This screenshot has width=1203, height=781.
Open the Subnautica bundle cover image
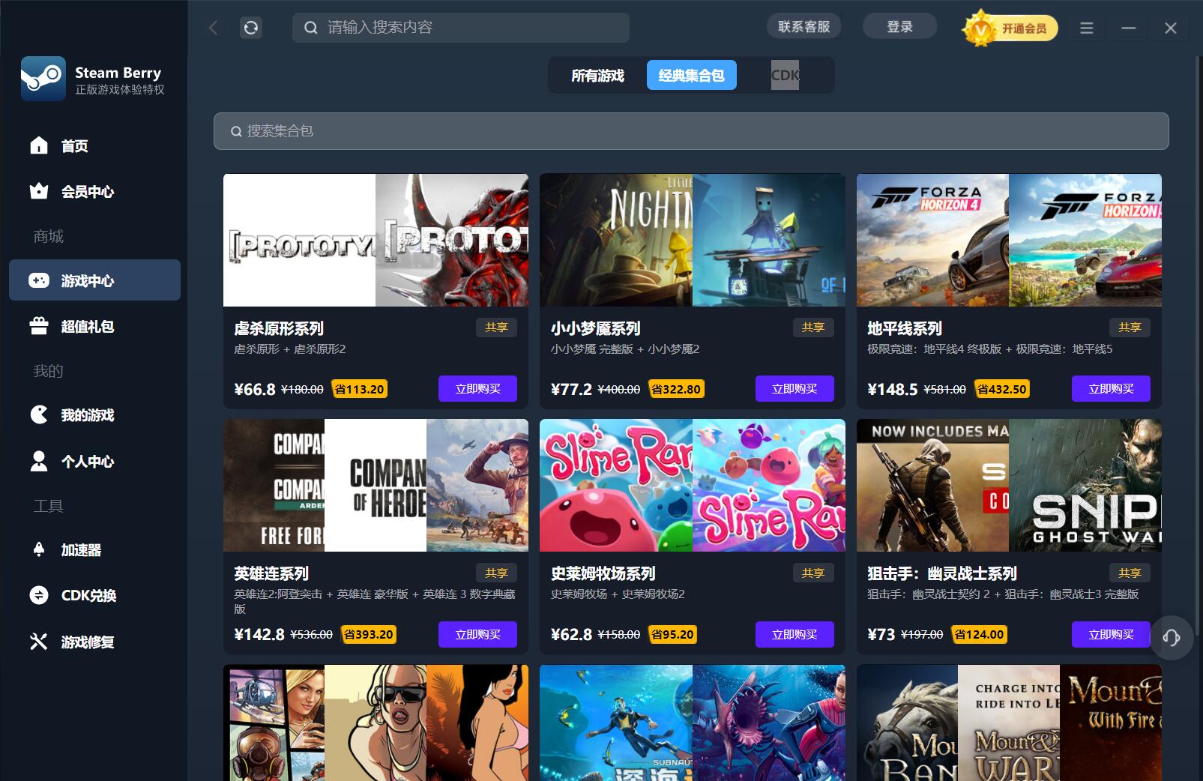click(693, 723)
